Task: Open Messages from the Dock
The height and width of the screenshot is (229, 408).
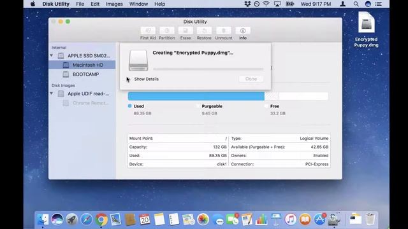Action: [x=218, y=220]
